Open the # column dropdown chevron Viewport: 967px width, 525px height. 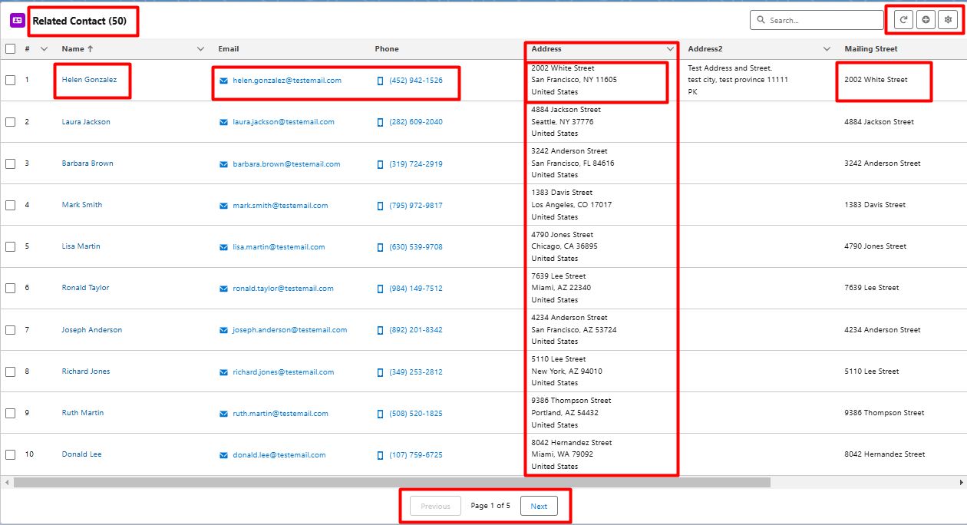pos(44,49)
